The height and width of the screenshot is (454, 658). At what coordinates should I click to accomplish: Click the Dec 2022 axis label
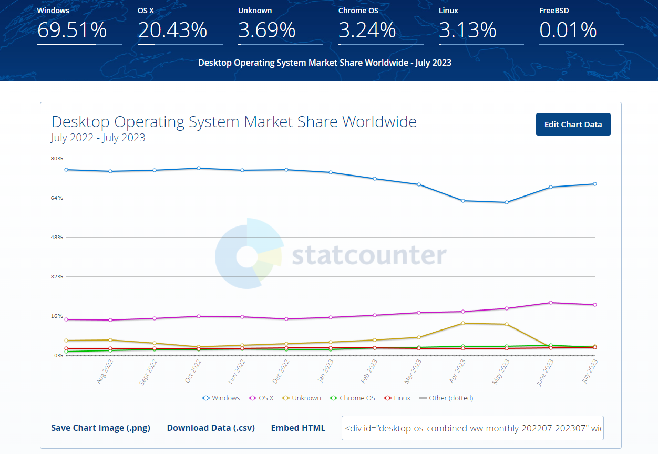point(281,371)
